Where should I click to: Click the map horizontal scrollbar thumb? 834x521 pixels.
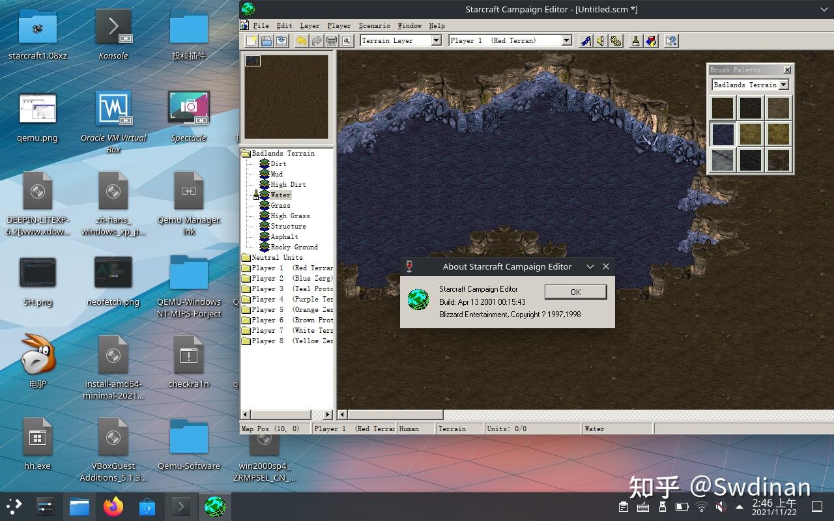(395, 415)
